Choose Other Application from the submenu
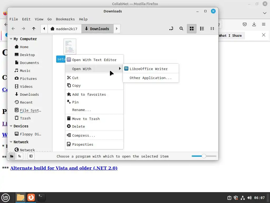Image resolution: width=270 pixels, height=203 pixels. 151,78
